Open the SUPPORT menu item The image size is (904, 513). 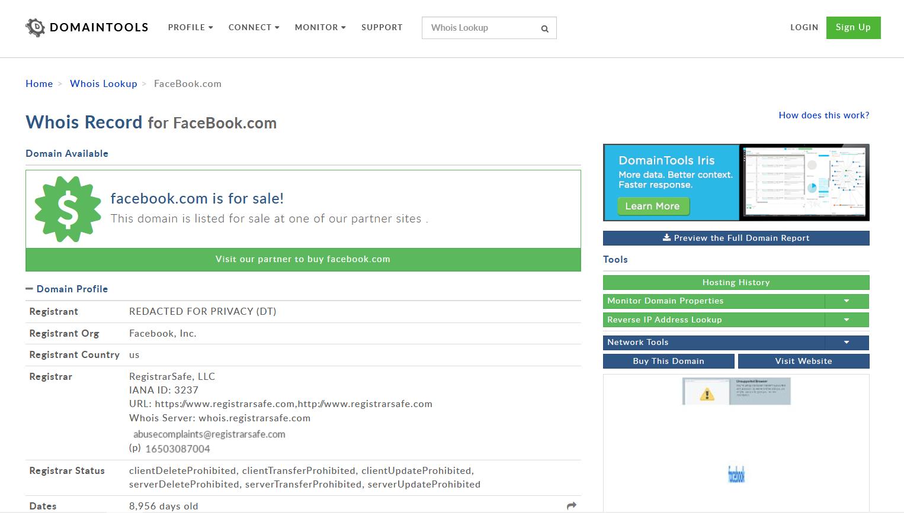point(382,27)
